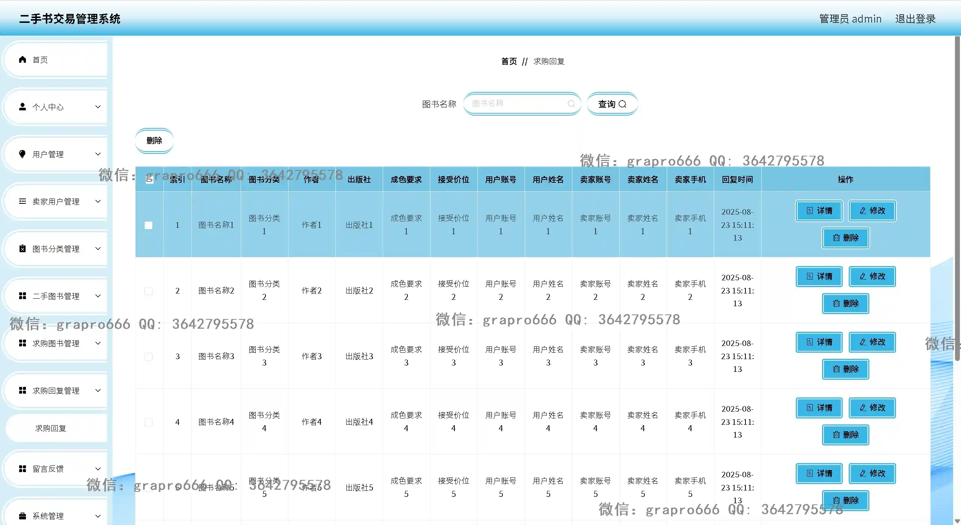Click the page vertical scrollbar thumb
The image size is (961, 525).
pyautogui.click(x=957, y=199)
